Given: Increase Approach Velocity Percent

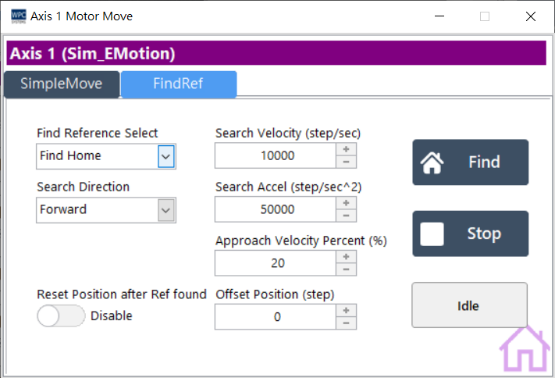Looking at the screenshot, I should tap(346, 257).
